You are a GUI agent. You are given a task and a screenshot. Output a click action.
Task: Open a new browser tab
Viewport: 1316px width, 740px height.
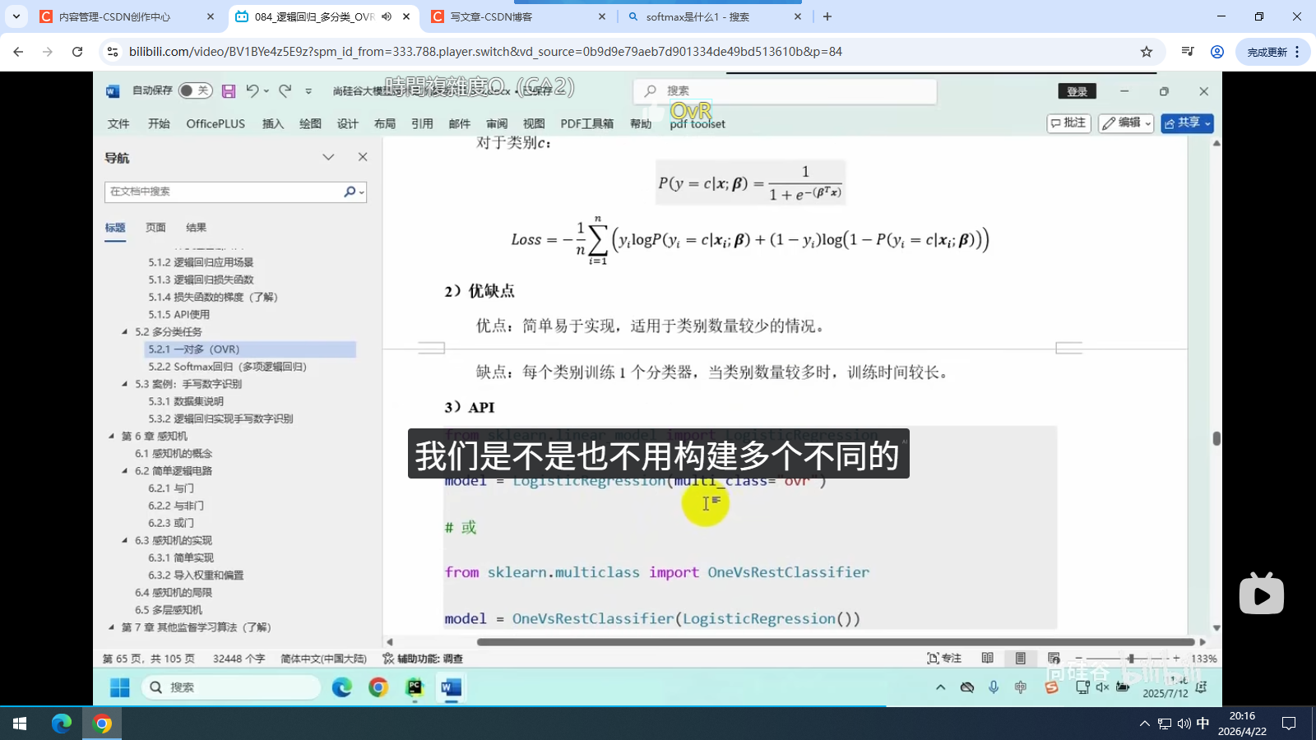click(827, 16)
